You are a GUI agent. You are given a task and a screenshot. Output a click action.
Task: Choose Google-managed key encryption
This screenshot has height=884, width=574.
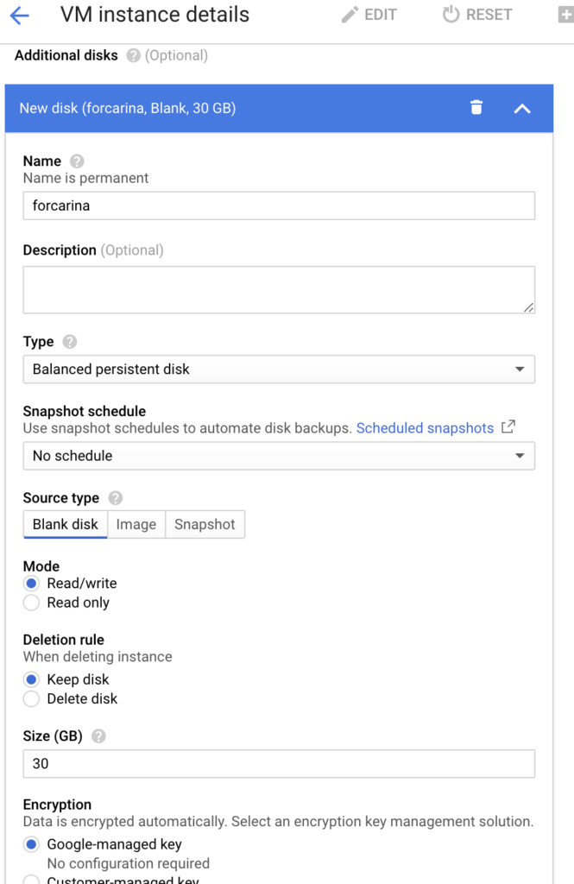point(32,844)
